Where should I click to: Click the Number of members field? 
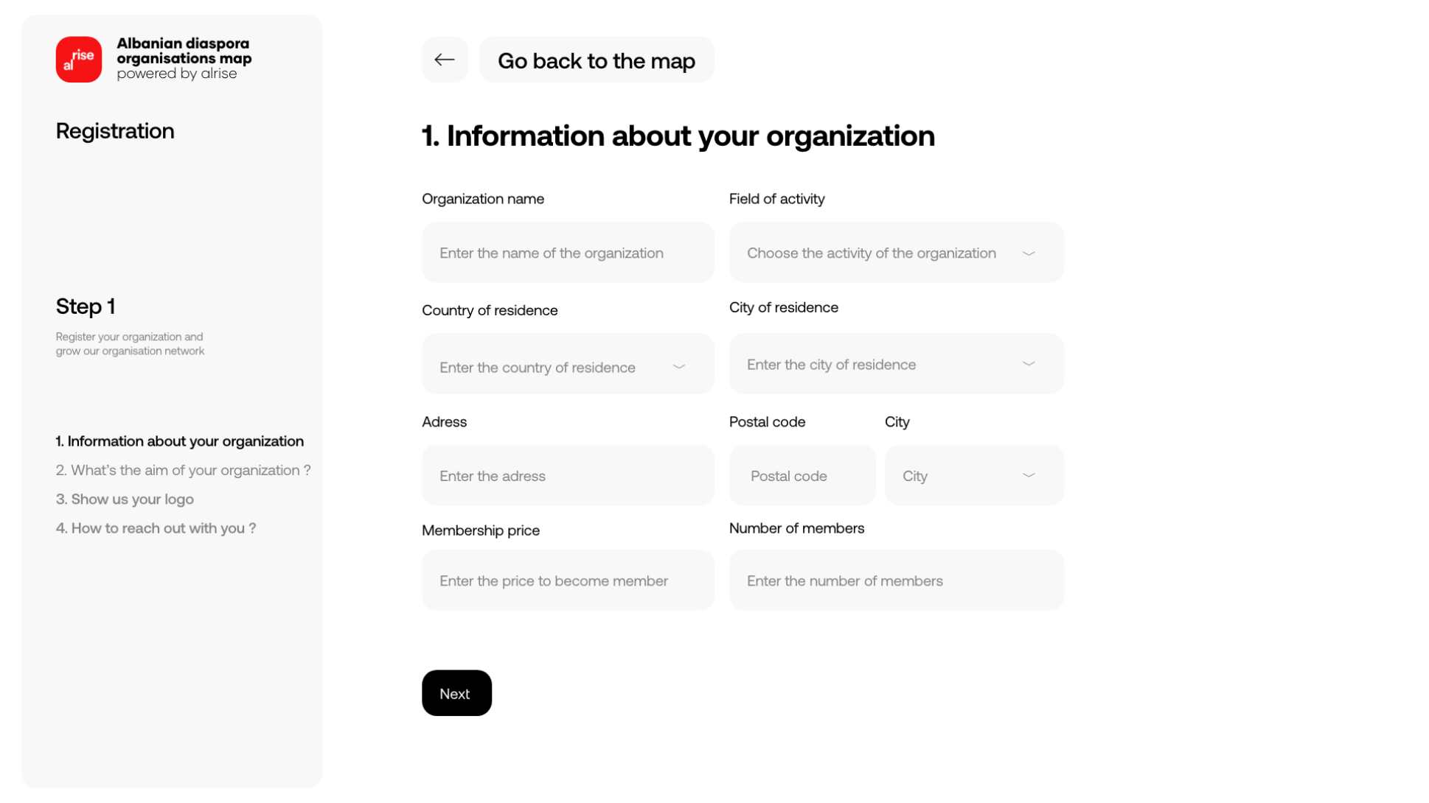(x=895, y=580)
